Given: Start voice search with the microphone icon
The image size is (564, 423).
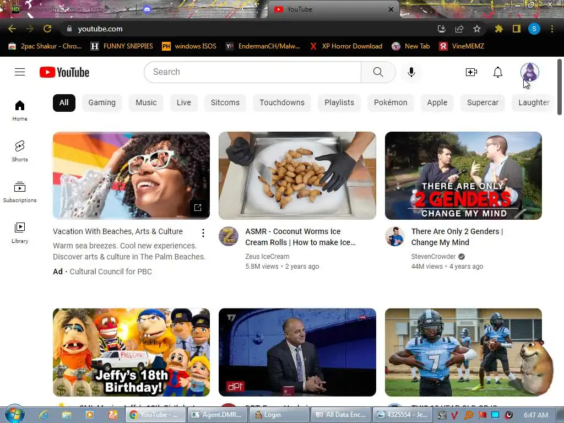Looking at the screenshot, I should point(411,72).
